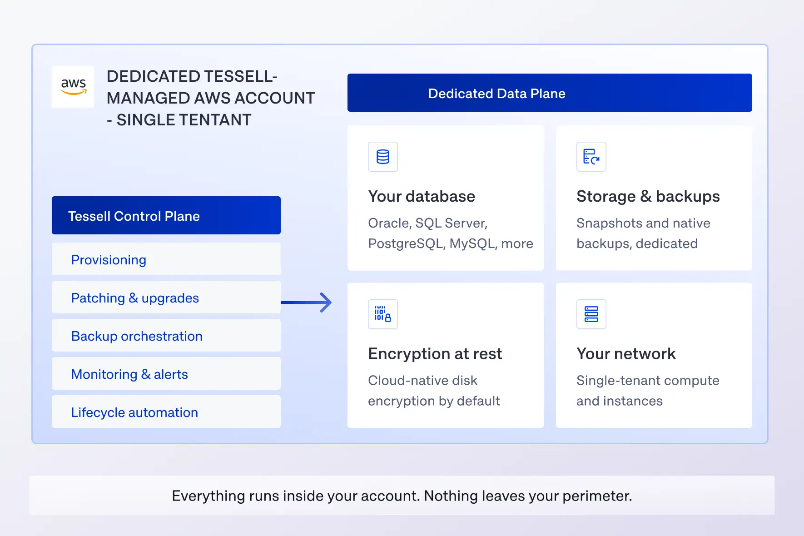Click the storage and backups server icon

point(591,157)
